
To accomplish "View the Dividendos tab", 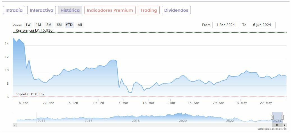I will pyautogui.click(x=176, y=10).
